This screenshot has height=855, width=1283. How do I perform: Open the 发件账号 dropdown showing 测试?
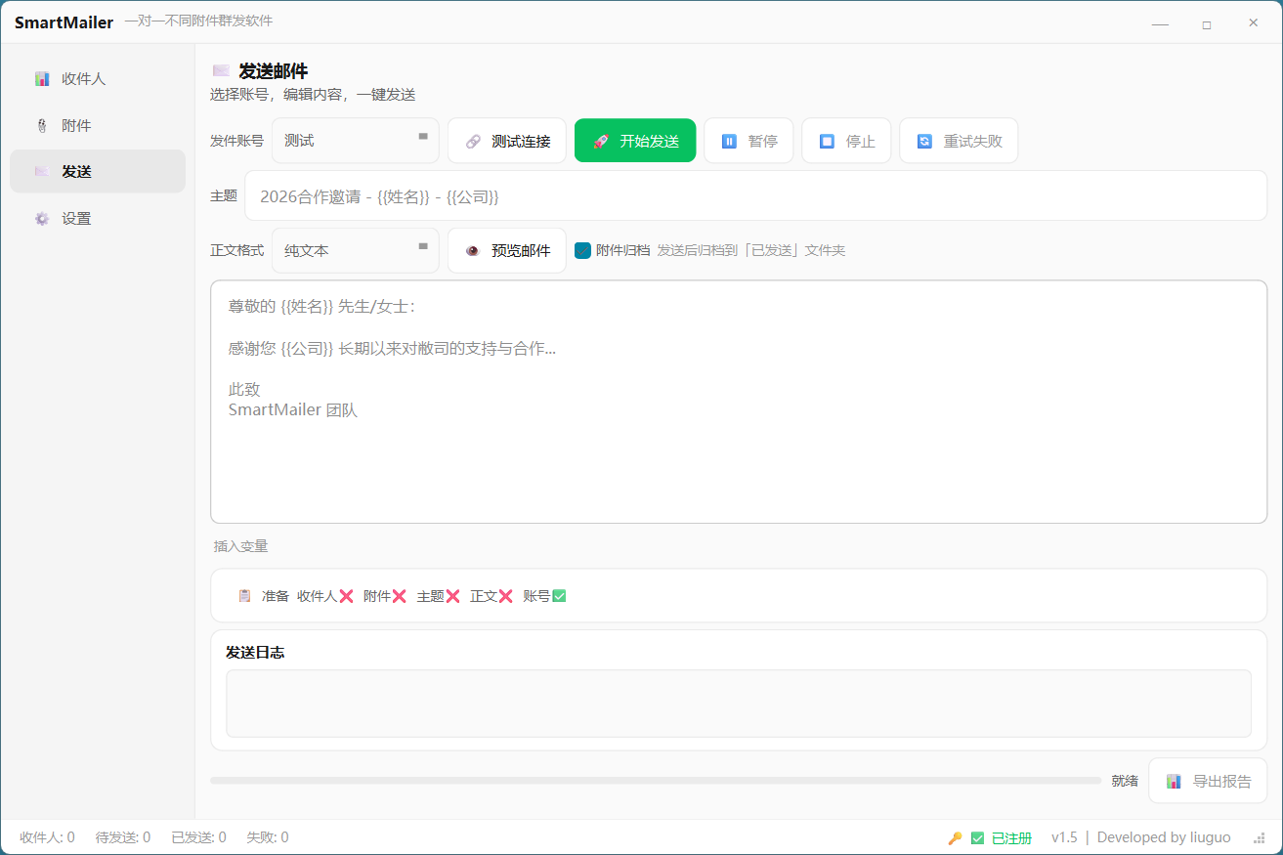[356, 141]
